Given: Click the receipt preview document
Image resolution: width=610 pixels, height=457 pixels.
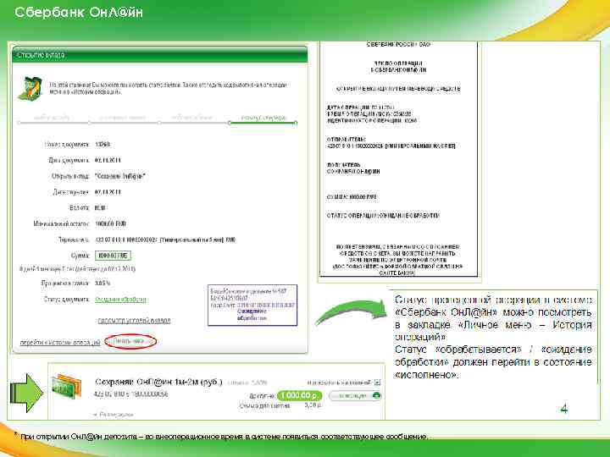Looking at the screenshot, I should [x=398, y=158].
